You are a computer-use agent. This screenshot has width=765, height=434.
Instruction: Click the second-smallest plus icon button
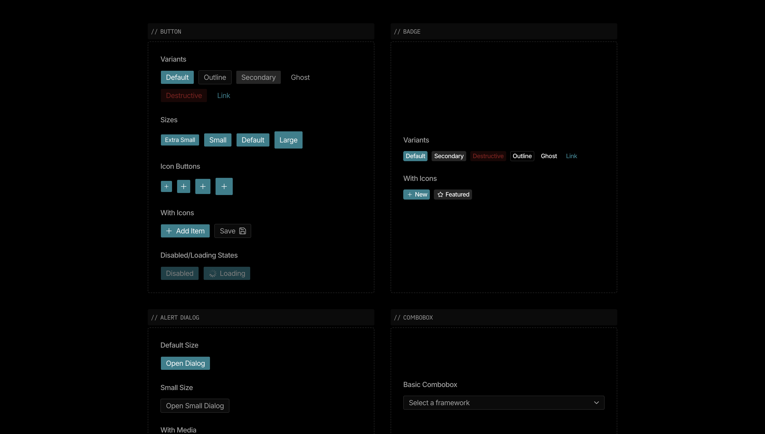[x=184, y=186]
